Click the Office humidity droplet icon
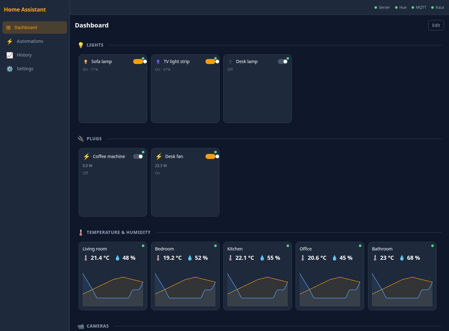449x331 pixels. click(335, 258)
